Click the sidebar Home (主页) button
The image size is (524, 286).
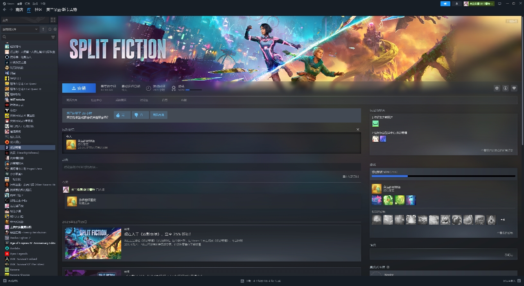(25, 20)
